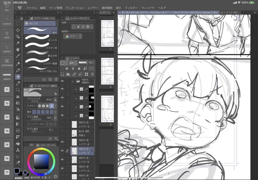This screenshot has height=180, width=258.
Task: Hide the 3段等分 folder
Action: click(x=62, y=81)
